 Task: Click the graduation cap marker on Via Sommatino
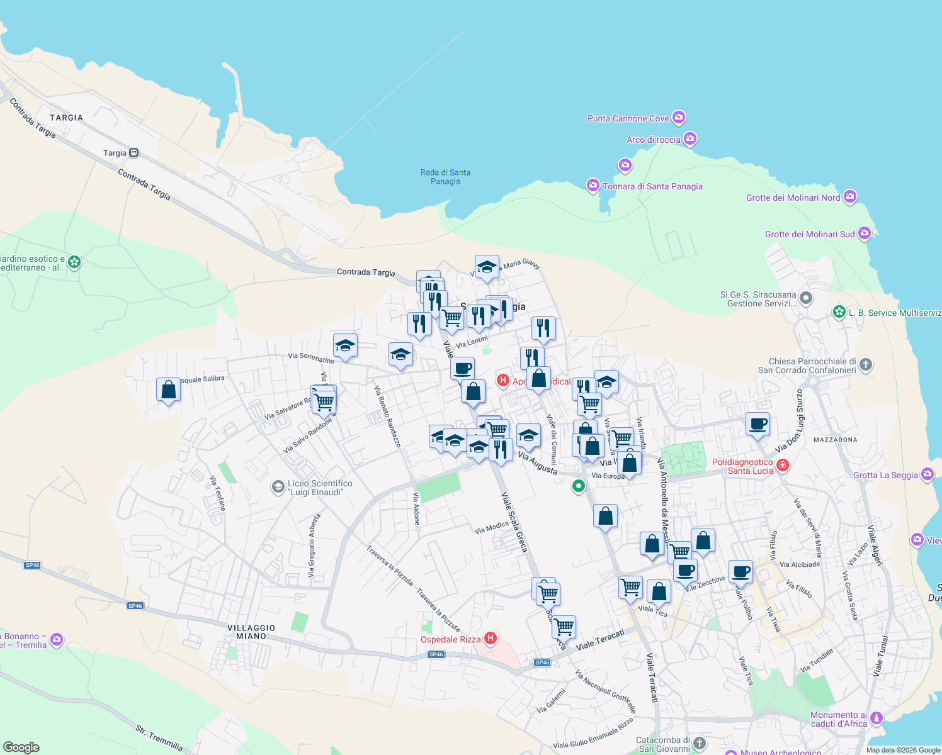point(345,346)
